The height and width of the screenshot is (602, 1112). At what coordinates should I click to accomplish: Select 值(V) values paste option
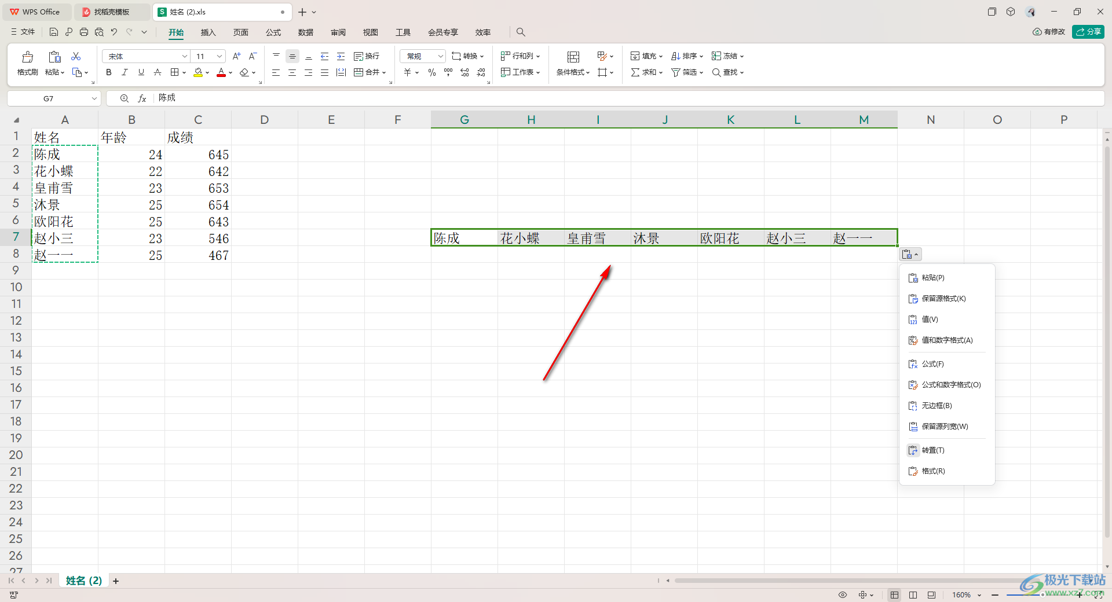pos(947,320)
